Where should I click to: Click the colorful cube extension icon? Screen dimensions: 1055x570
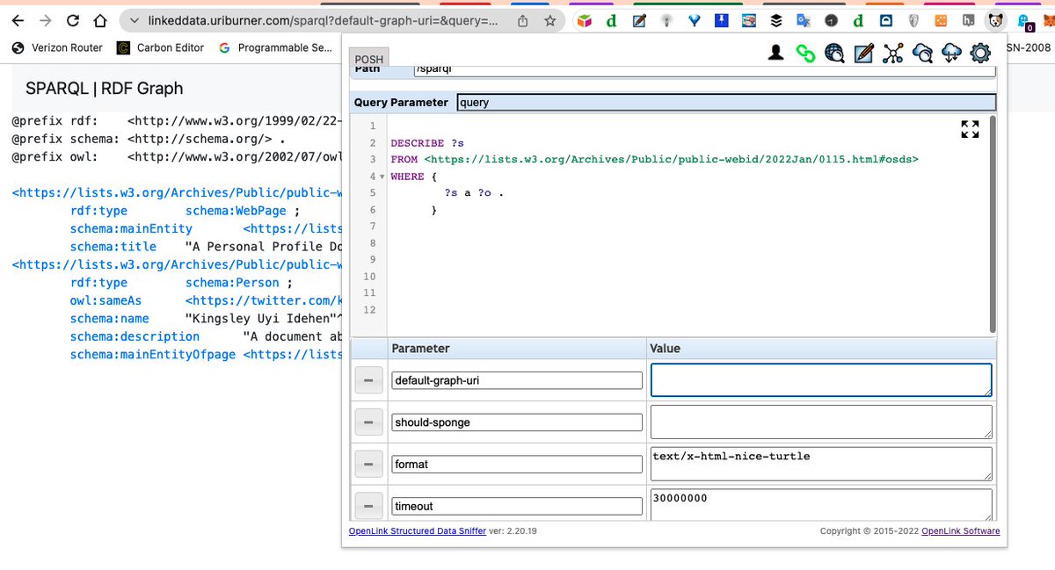584,20
